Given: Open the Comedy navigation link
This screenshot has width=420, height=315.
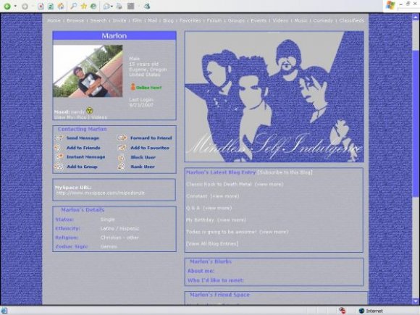Looking at the screenshot, I should click(323, 20).
